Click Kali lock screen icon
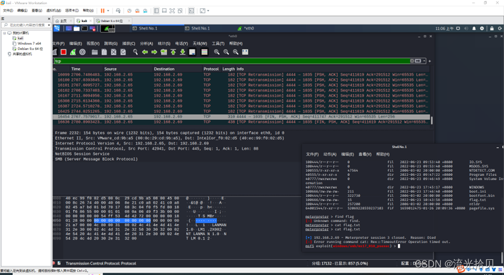This screenshot has height=275, width=504. click(x=492, y=29)
